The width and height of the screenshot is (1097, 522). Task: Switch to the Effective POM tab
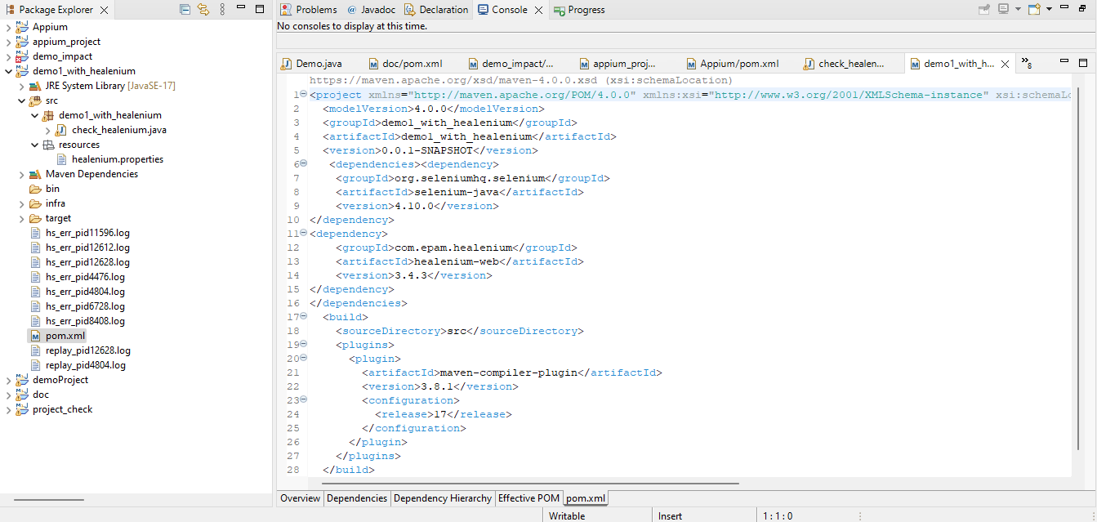(x=528, y=498)
